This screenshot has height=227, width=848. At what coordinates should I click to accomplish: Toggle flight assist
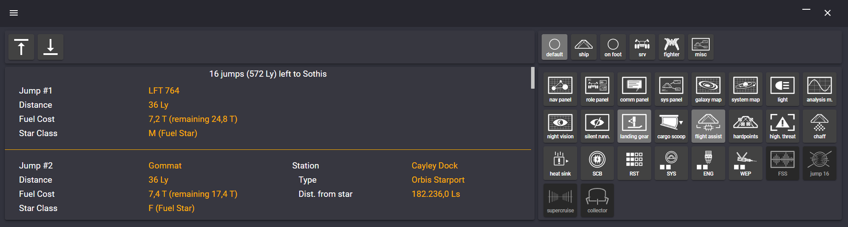[x=708, y=126]
